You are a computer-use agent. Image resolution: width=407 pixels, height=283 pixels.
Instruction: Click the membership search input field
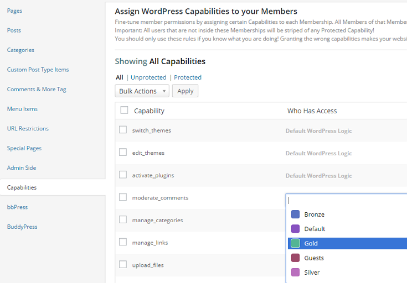347,200
